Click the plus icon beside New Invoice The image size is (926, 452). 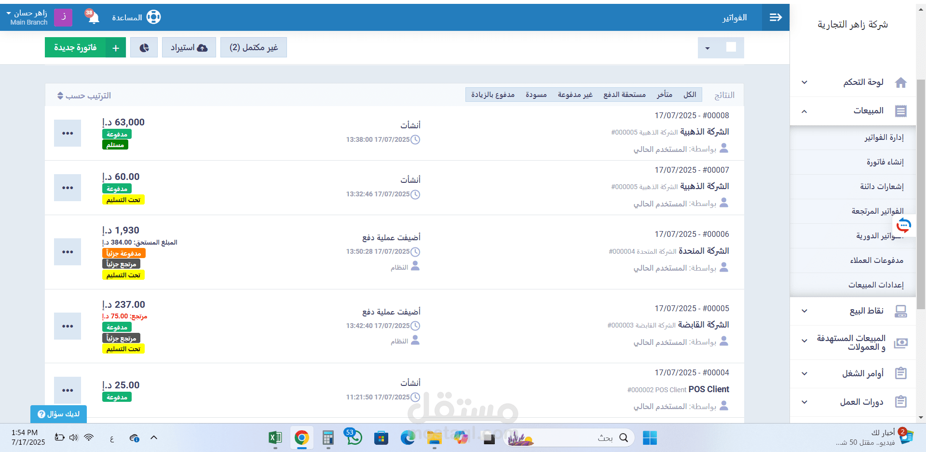(x=116, y=47)
